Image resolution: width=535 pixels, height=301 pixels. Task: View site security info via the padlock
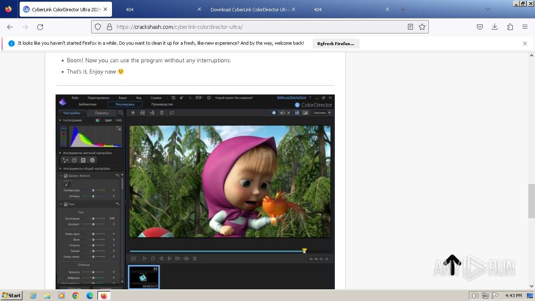tap(110, 27)
